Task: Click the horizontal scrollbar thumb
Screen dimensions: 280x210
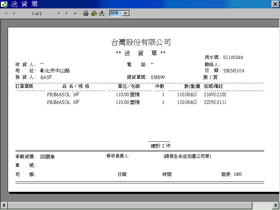Action: click(x=130, y=205)
